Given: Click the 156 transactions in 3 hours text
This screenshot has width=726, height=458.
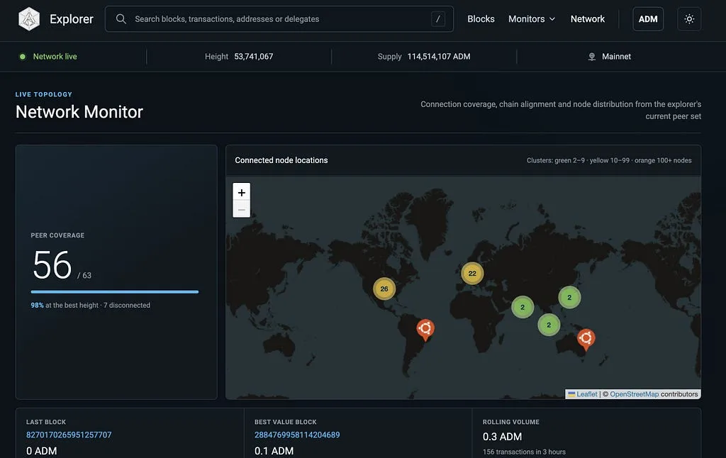Looking at the screenshot, I should [x=524, y=452].
